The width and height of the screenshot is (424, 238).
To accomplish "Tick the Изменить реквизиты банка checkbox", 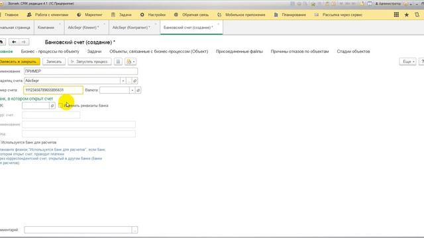I will [x=60, y=106].
